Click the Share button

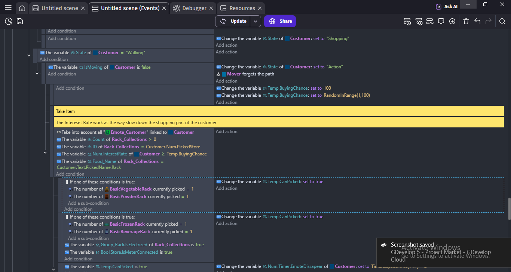pyautogui.click(x=280, y=21)
